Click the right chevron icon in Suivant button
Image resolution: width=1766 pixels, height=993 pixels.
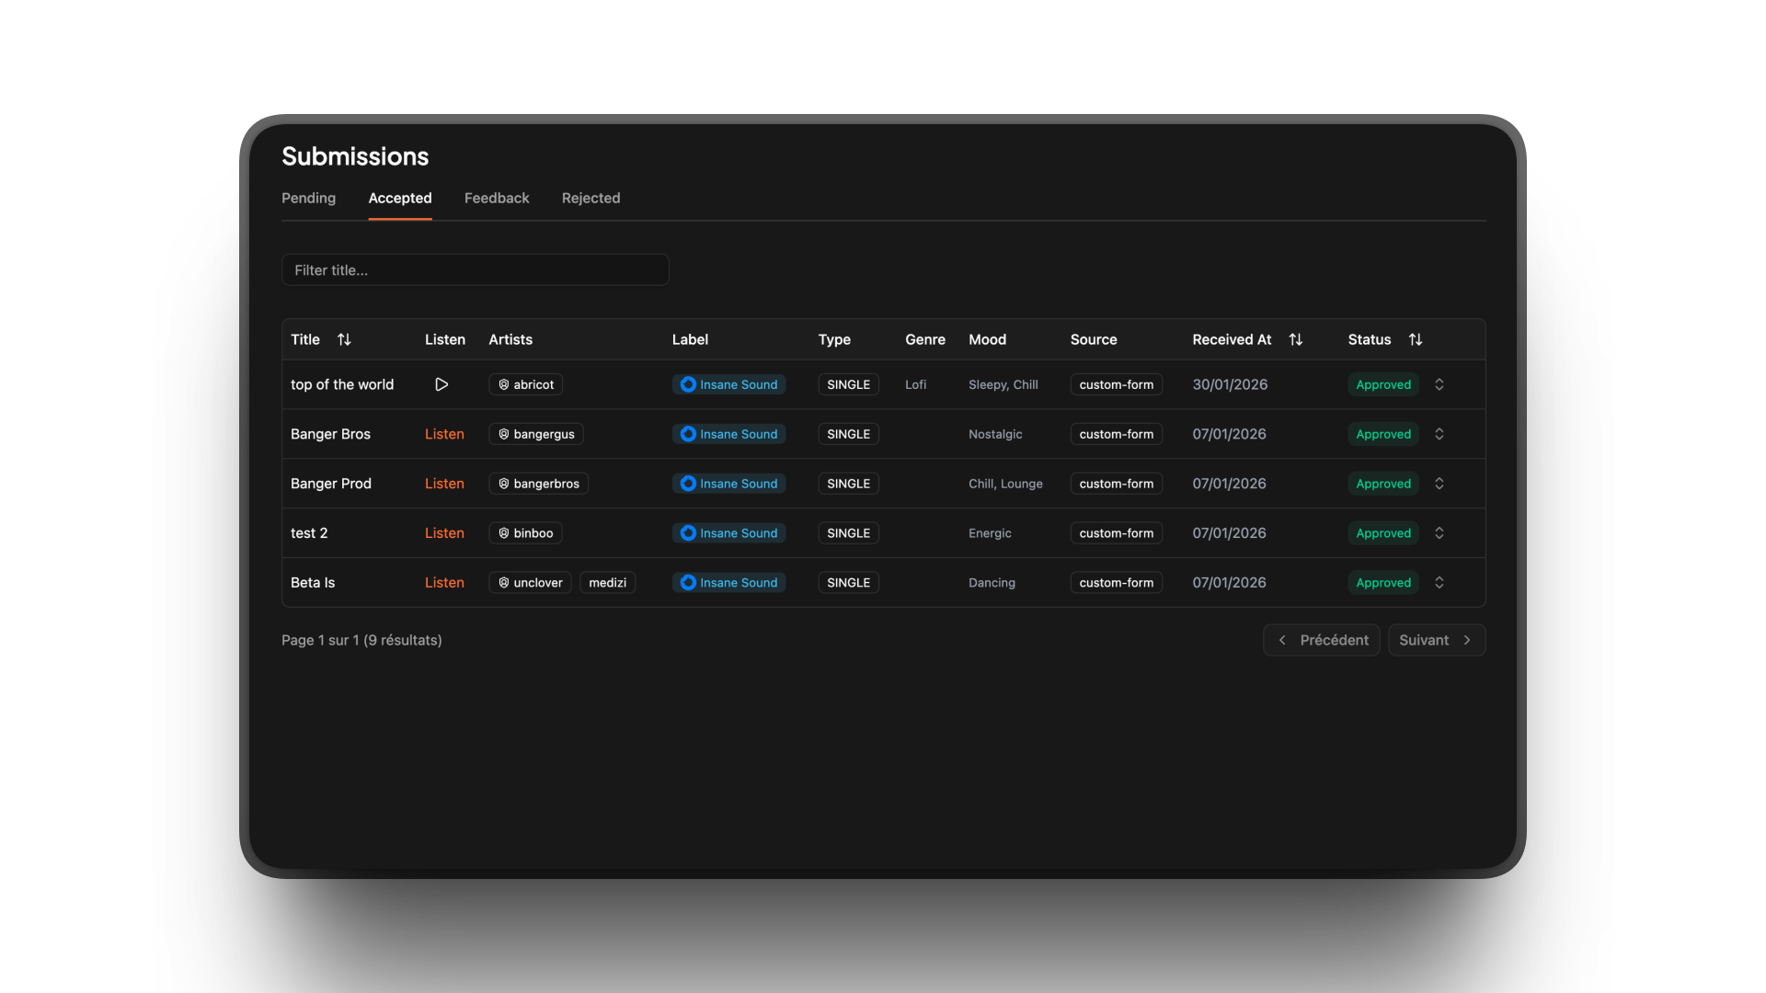click(x=1465, y=640)
